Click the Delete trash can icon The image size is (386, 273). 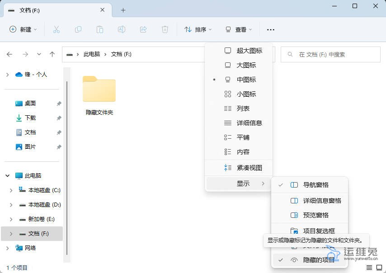pyautogui.click(x=165, y=29)
